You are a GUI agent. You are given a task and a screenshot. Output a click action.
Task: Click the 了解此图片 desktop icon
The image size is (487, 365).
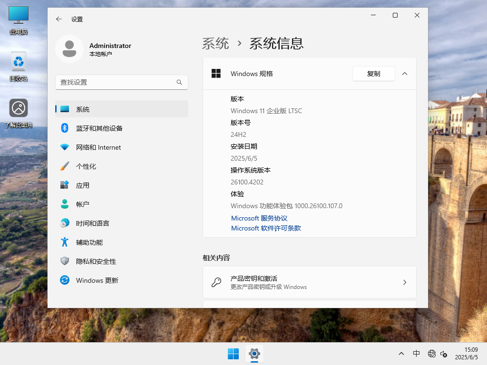tap(19, 113)
